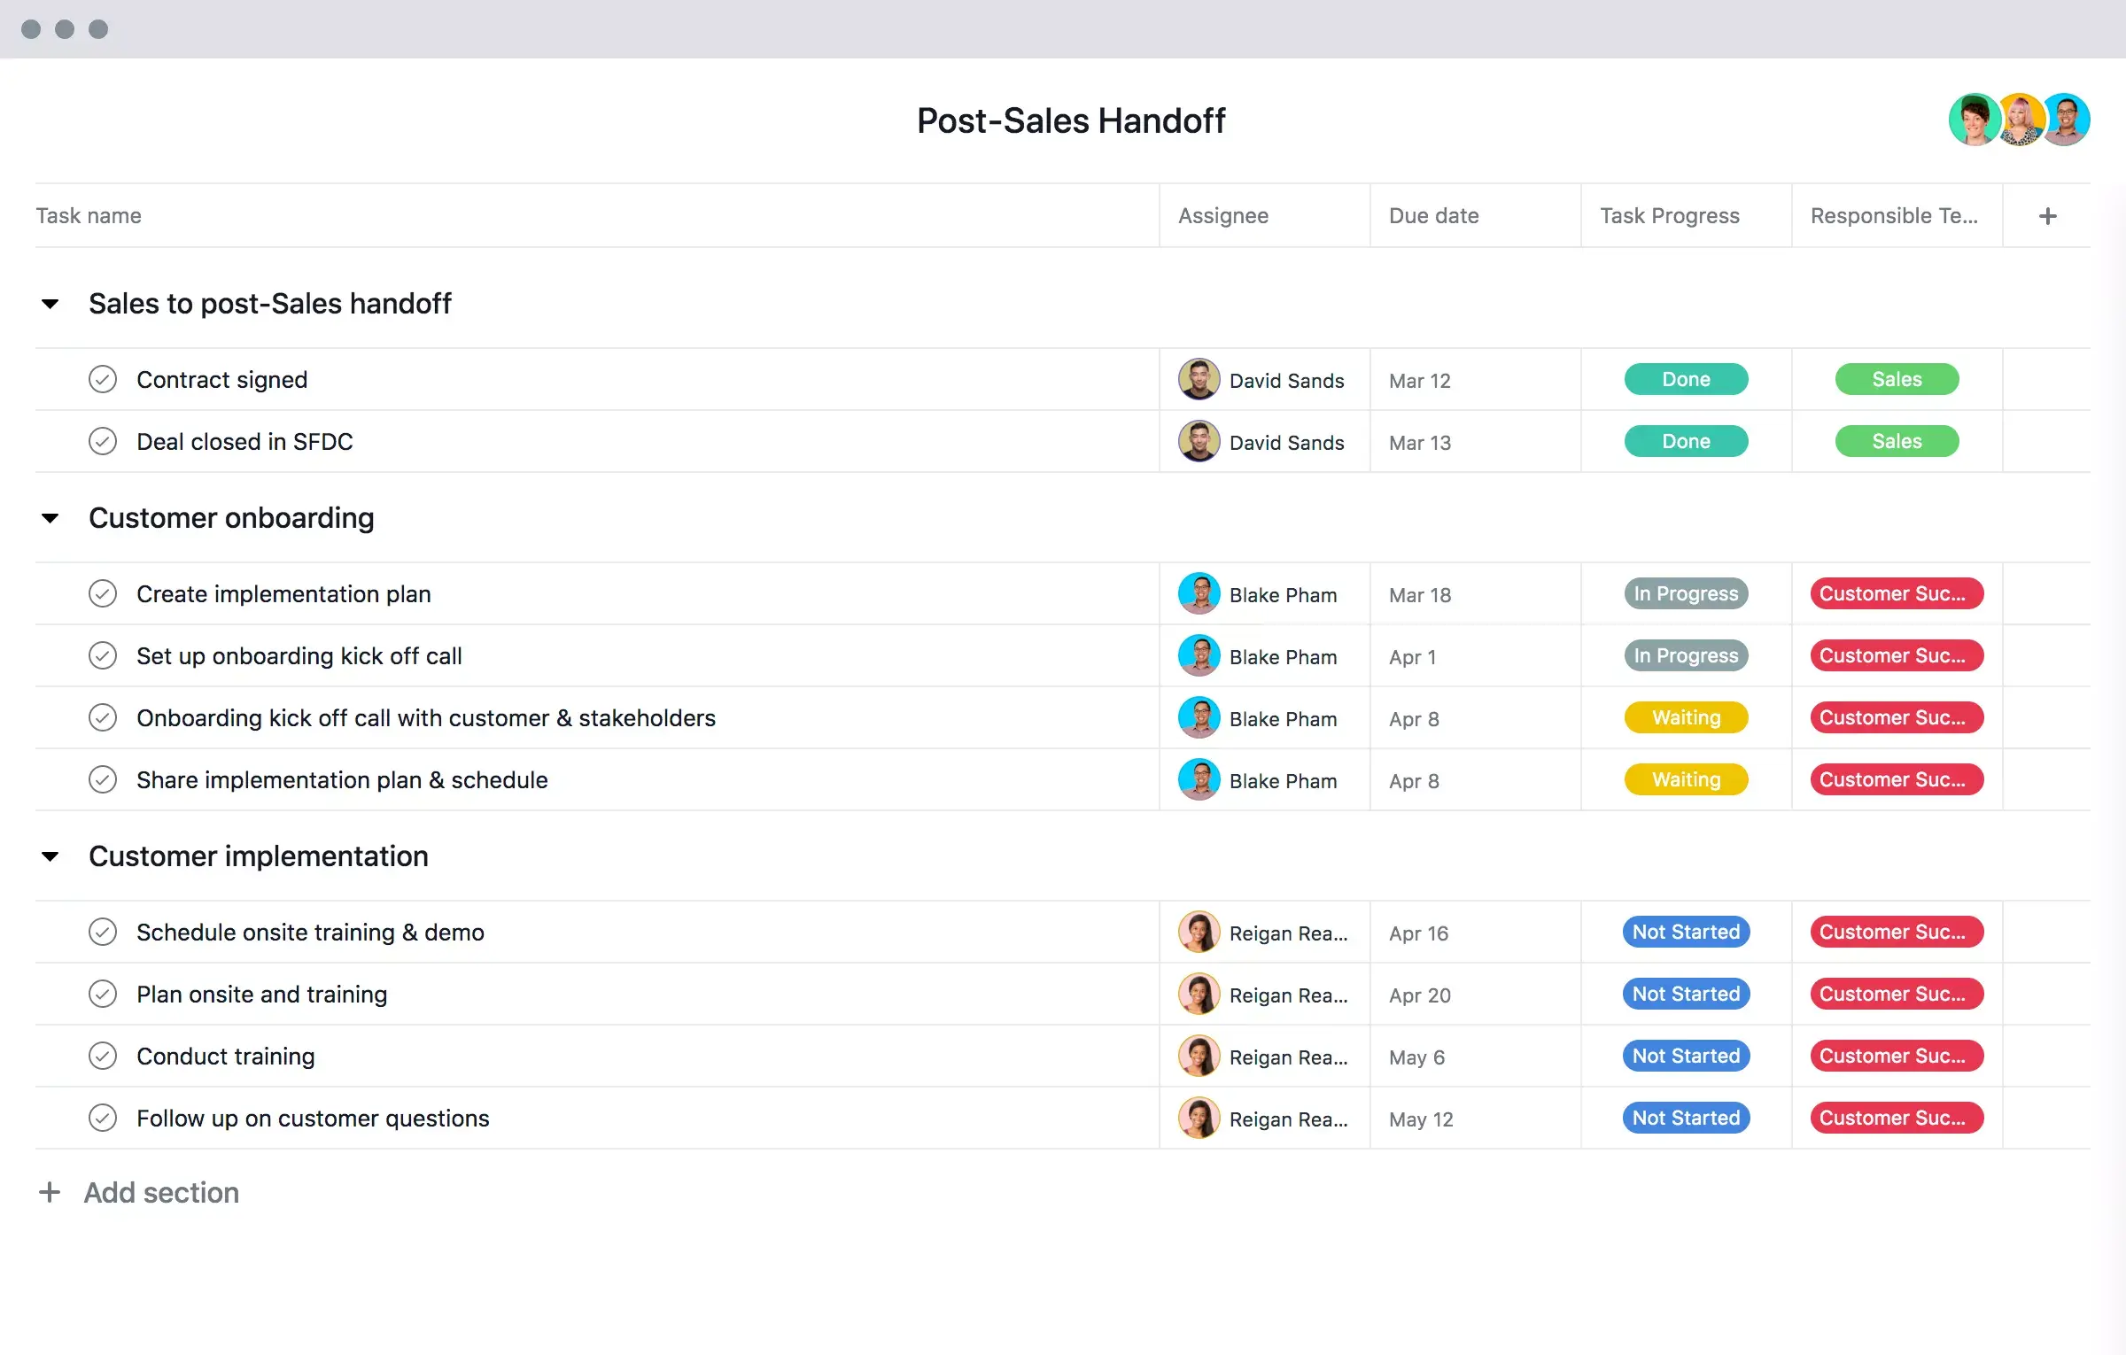This screenshot has height=1355, width=2126.
Task: Click the Task Progress header to sort tasks
Action: tap(1671, 215)
